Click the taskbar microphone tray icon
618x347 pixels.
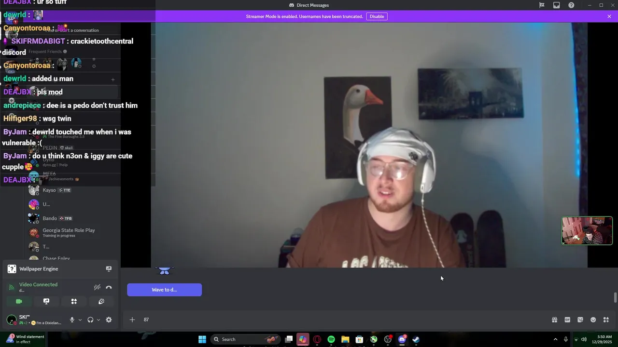[x=566, y=339]
